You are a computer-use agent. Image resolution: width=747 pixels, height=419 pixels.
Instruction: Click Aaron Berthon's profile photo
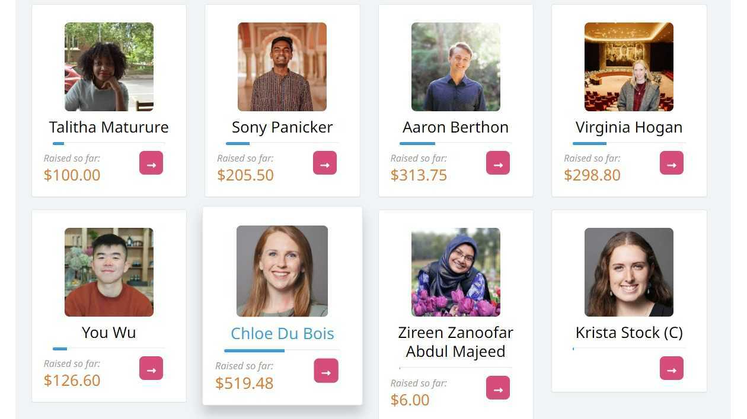click(456, 67)
